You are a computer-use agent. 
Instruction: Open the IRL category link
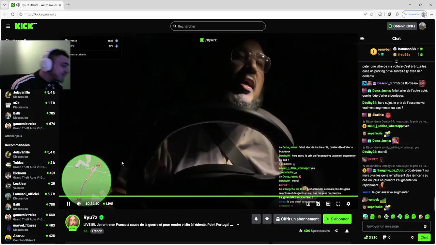[86, 231]
